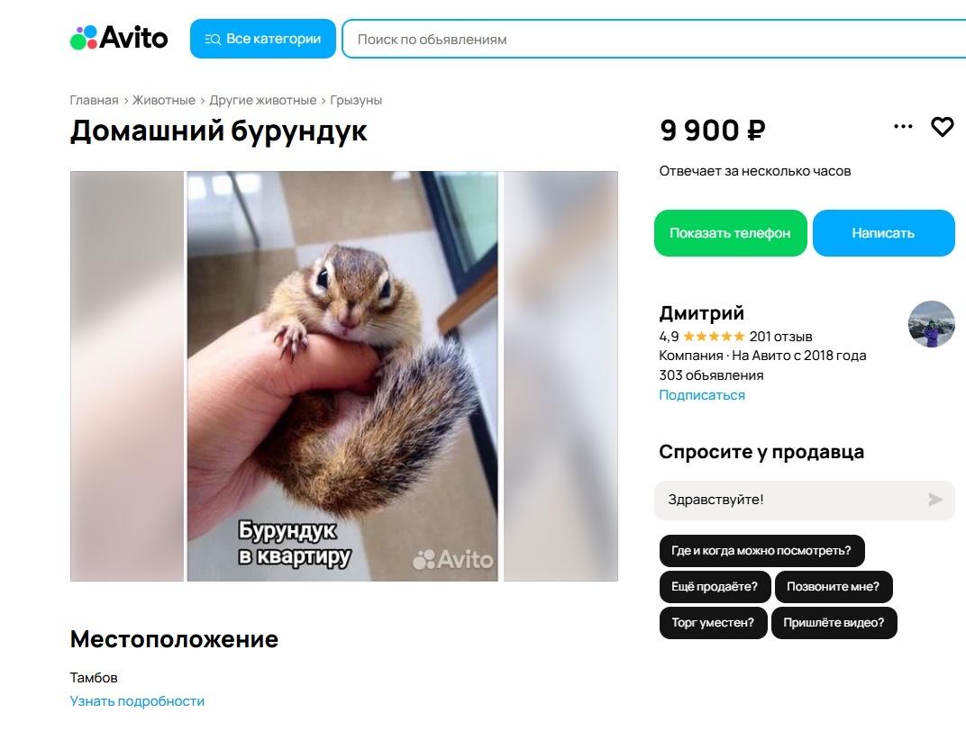Screen dimensions: 966x731
Task: Click the Здравствуйте! message input field
Action: (775, 501)
